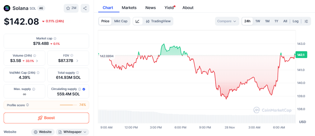Open chart settings sliders icon
Screen dimensions: 315x136
(306, 21)
